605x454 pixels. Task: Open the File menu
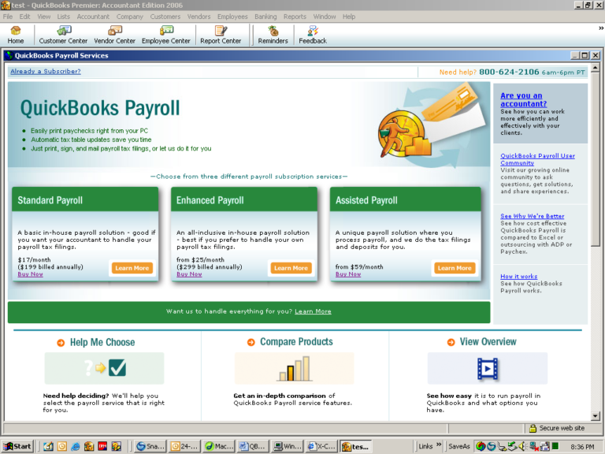tap(8, 17)
